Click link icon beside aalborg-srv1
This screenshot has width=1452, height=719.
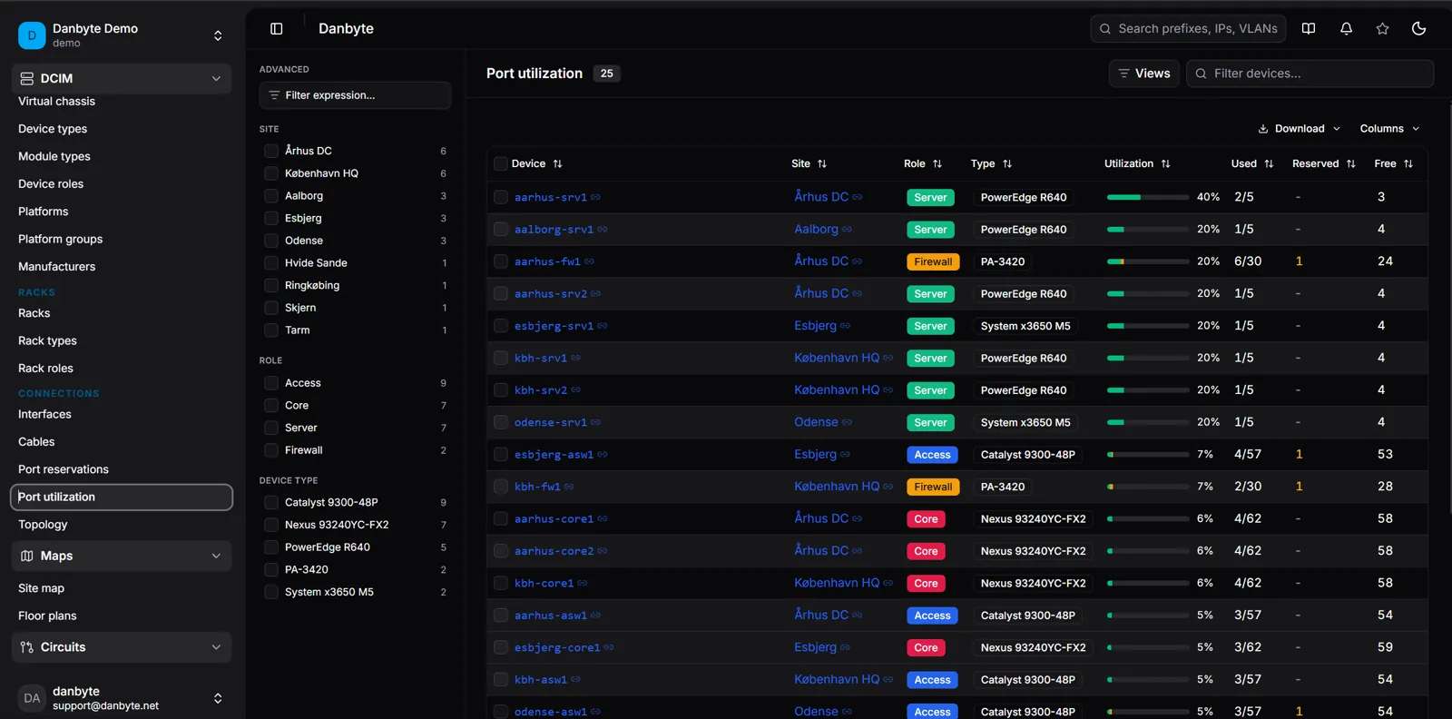pyautogui.click(x=603, y=230)
